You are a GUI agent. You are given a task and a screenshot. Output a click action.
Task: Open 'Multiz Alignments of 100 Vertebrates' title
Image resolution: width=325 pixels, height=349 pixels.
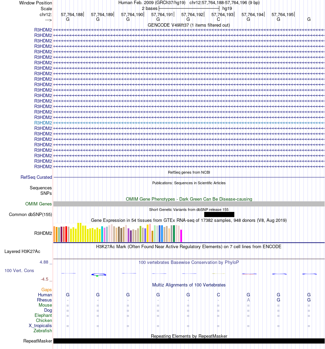[189, 285]
